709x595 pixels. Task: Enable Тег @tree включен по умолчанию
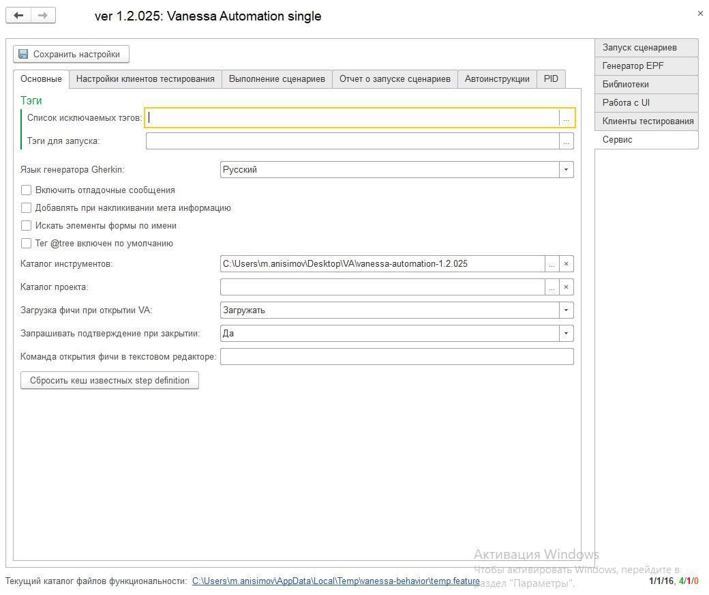[x=26, y=243]
